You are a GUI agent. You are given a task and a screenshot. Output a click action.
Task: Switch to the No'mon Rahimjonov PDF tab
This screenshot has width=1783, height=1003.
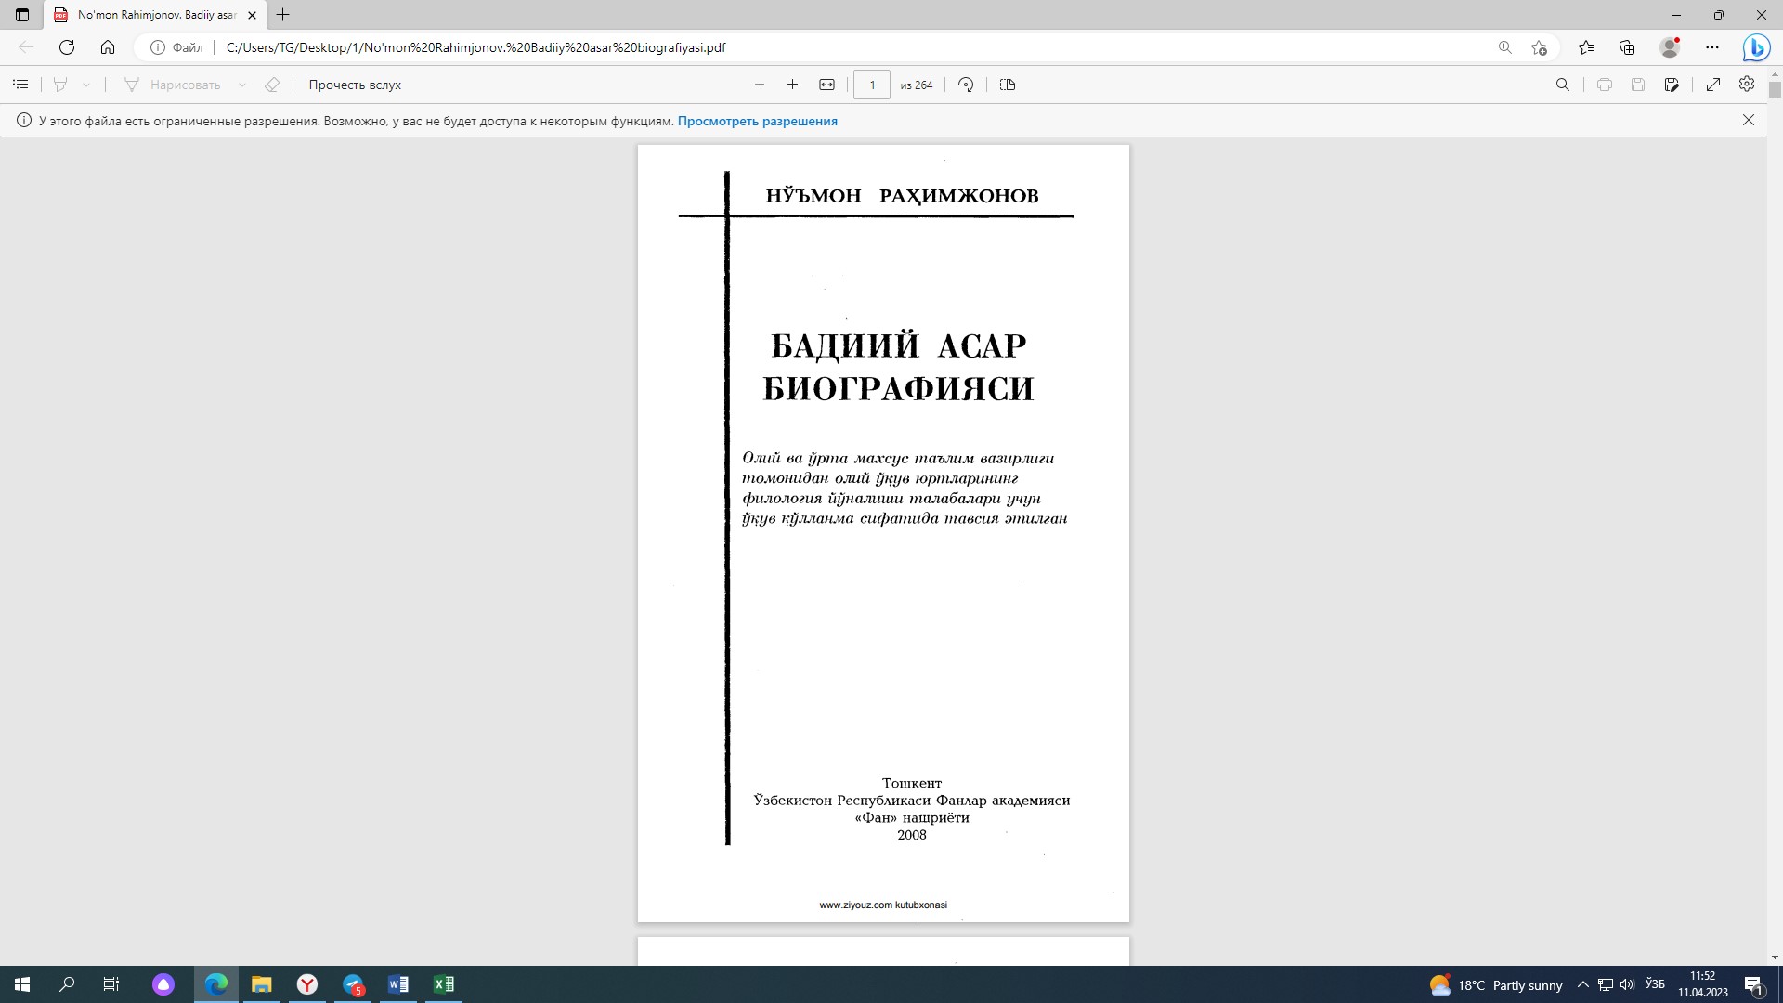(149, 15)
